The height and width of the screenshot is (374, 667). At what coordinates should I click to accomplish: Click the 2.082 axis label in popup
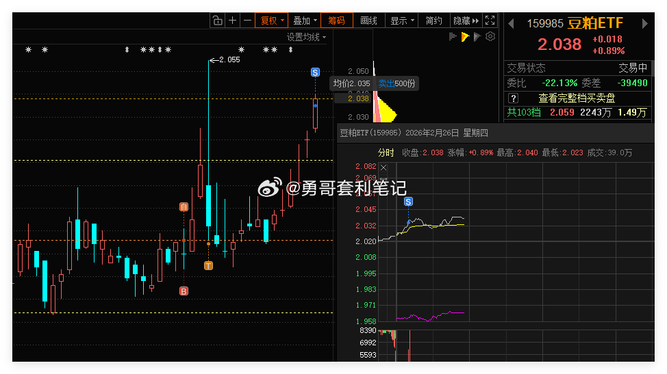tap(366, 166)
